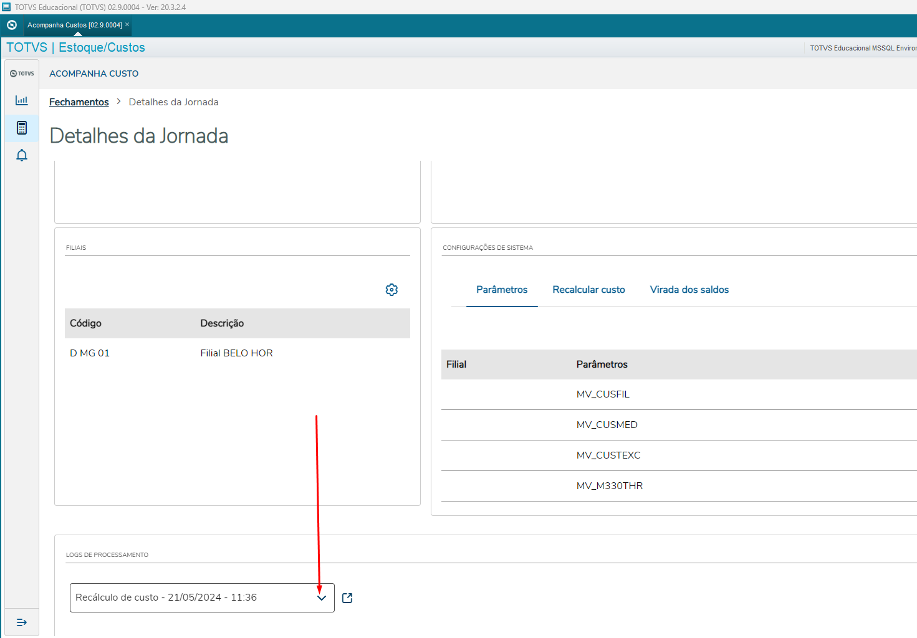Click the Descrição column header
917x638 pixels.
tap(222, 323)
